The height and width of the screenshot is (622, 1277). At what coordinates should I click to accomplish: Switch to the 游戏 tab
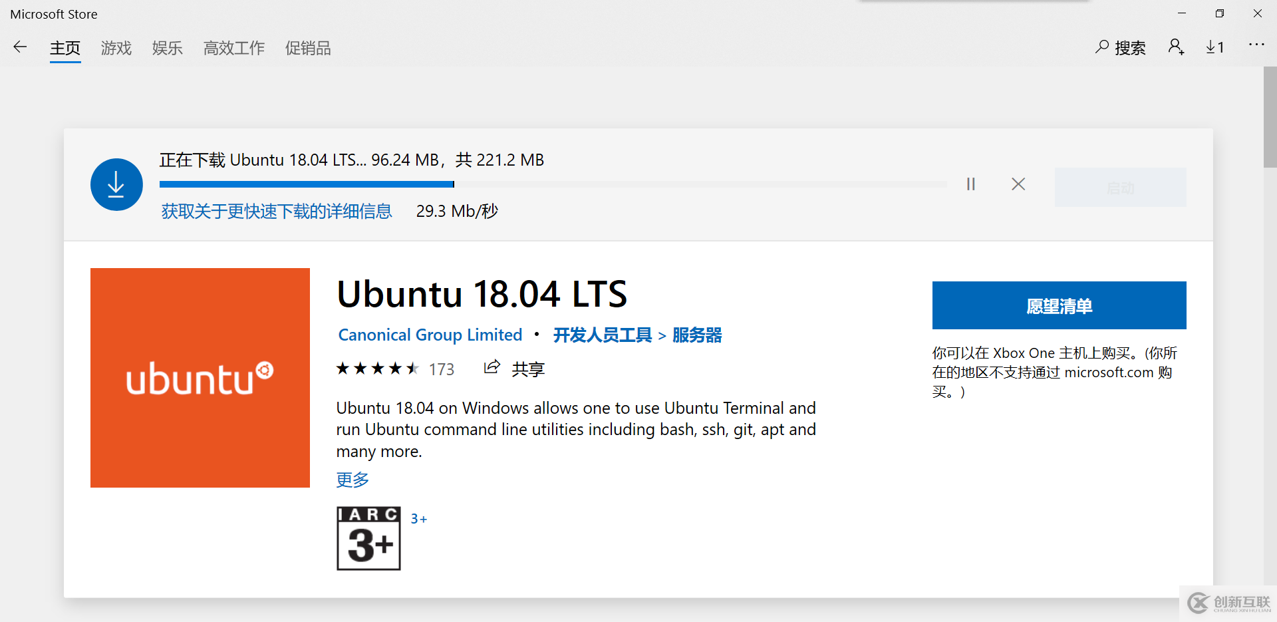(x=116, y=48)
